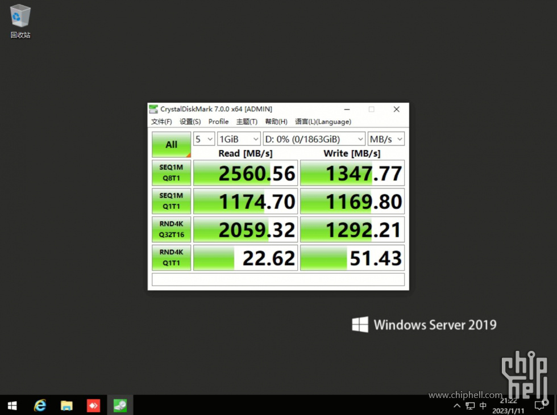This screenshot has width=557, height=415.
Task: Close the CrystalDiskMark window
Action: (x=397, y=109)
